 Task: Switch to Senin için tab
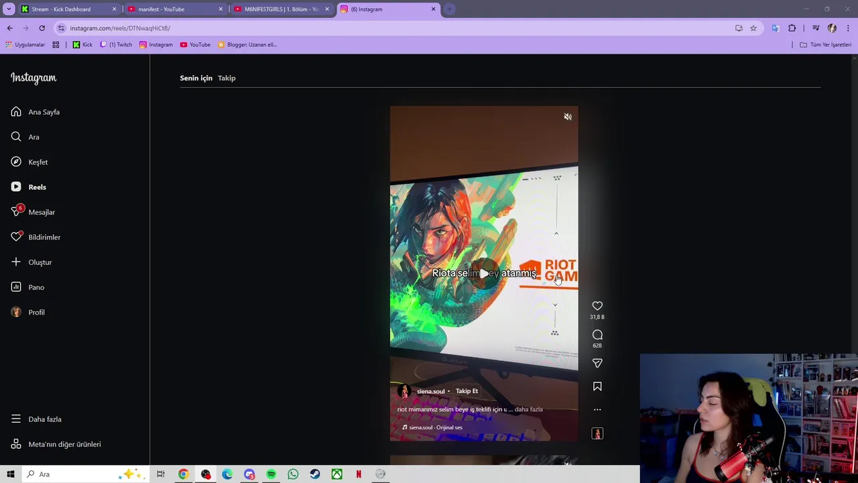coord(196,78)
